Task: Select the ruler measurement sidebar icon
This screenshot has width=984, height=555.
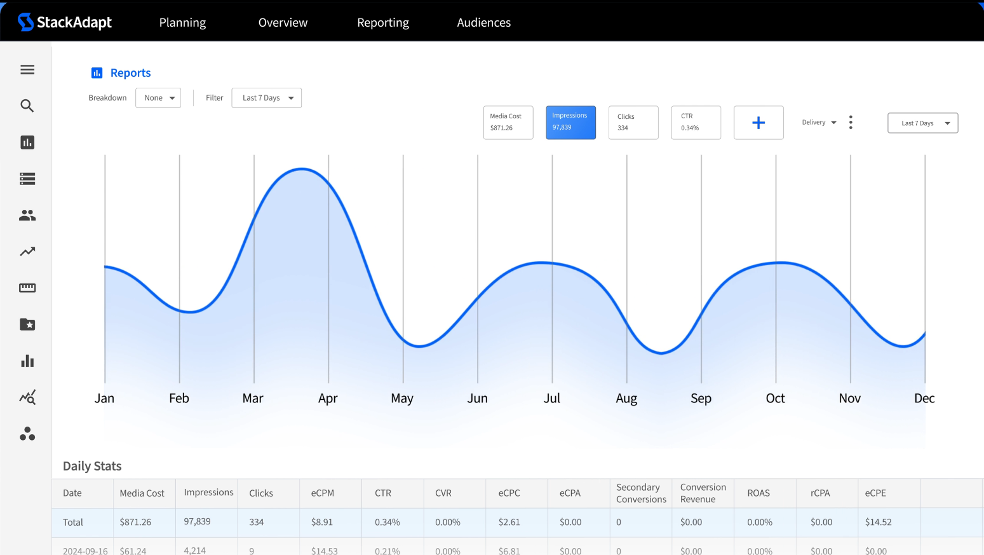Action: pos(27,288)
